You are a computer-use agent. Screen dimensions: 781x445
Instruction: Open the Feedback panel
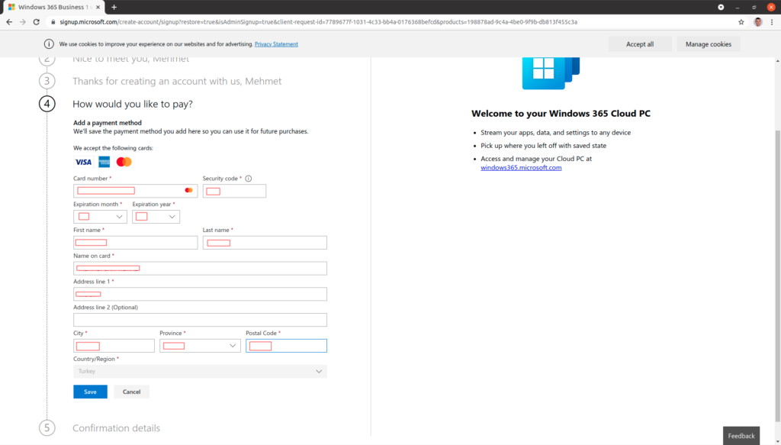pyautogui.click(x=741, y=436)
